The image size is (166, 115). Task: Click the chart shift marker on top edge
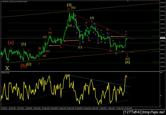click(128, 1)
